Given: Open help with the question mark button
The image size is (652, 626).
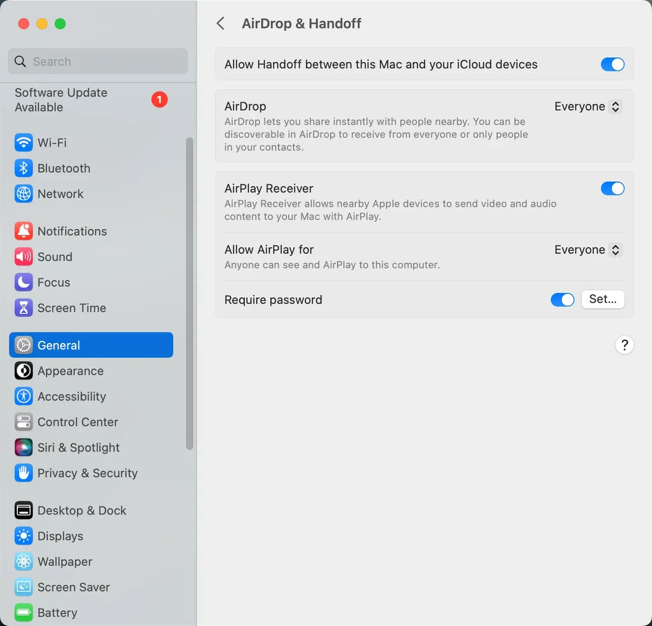Looking at the screenshot, I should [x=624, y=345].
